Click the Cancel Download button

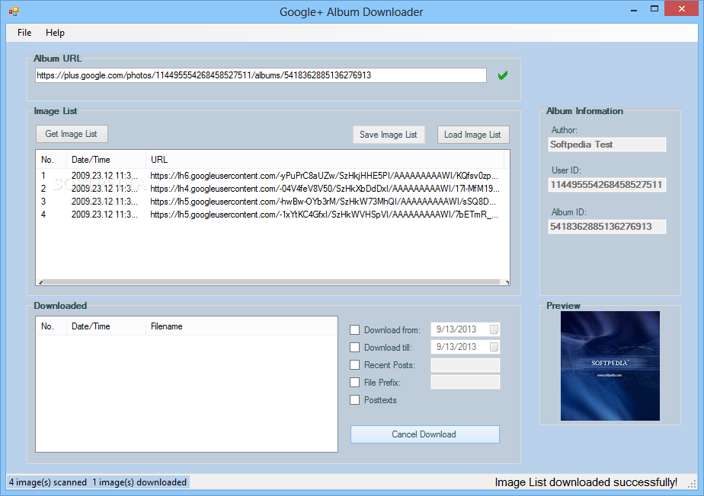[424, 434]
